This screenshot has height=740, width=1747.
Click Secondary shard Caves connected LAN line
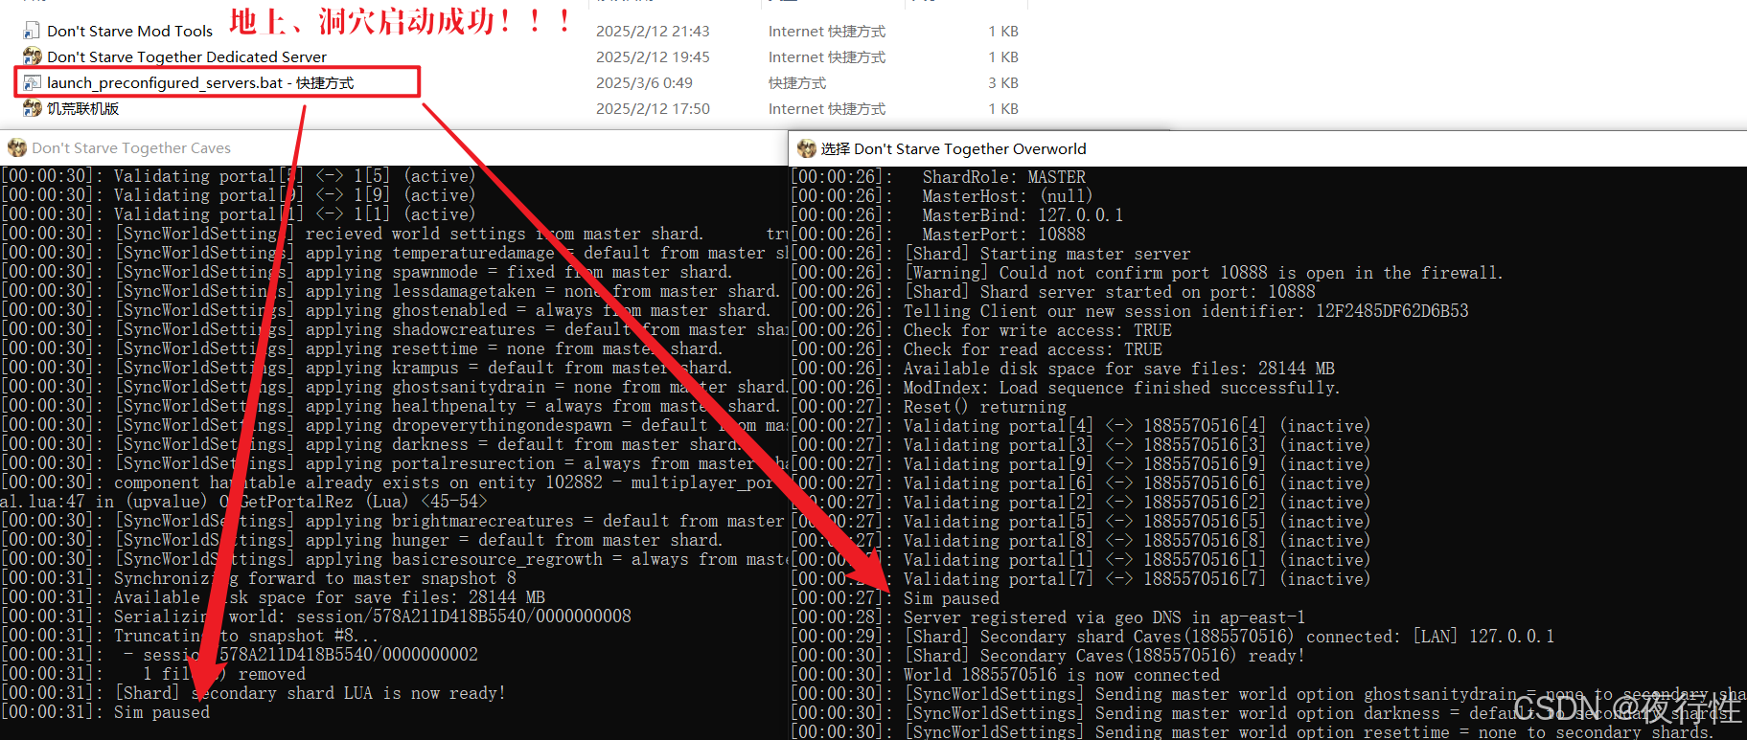[x=1173, y=637]
